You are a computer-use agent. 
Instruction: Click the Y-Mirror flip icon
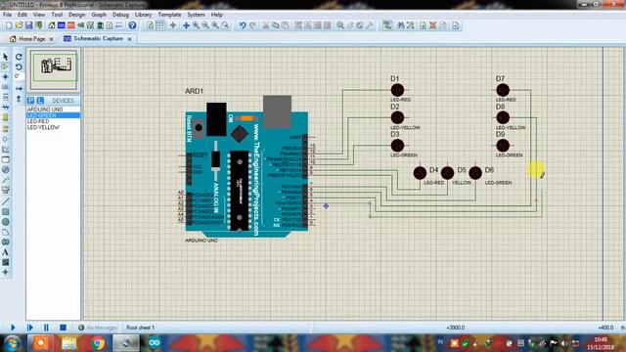(19, 98)
